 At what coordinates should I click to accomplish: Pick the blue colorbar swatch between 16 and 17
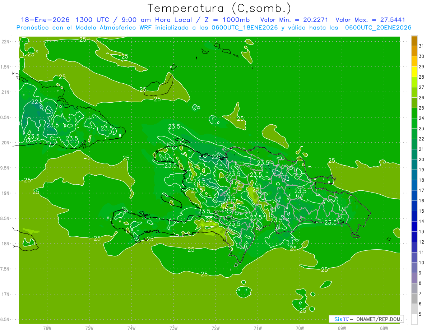point(414,196)
